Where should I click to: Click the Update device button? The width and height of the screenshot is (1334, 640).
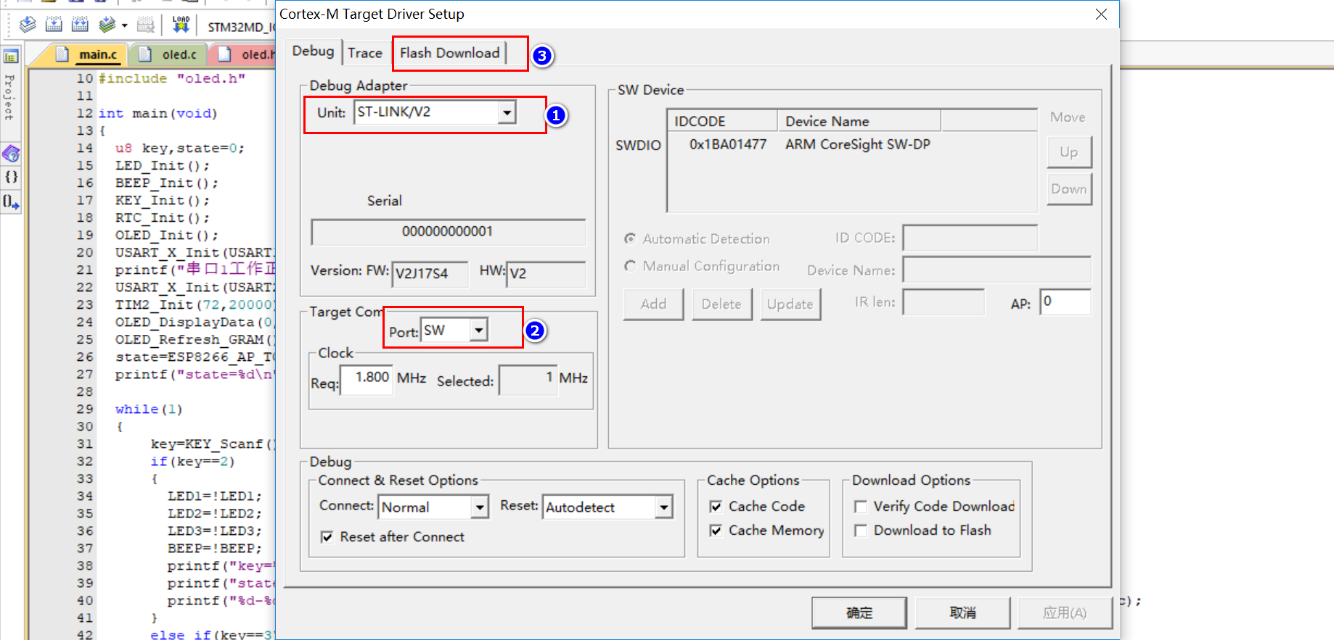click(x=790, y=304)
